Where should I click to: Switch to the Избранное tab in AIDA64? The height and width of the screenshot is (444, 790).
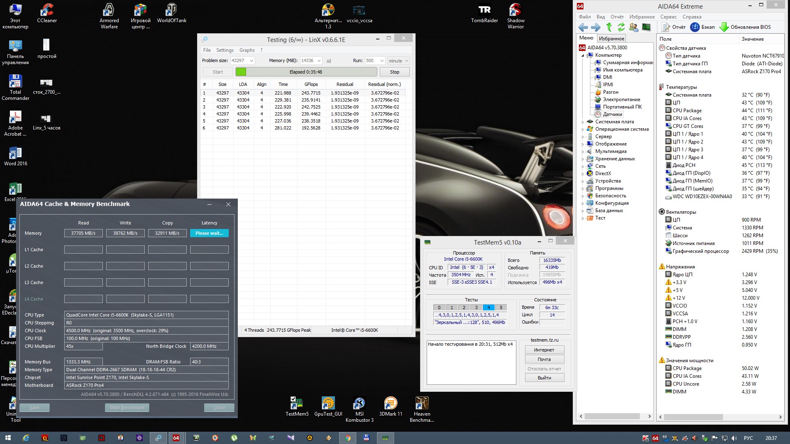(611, 39)
